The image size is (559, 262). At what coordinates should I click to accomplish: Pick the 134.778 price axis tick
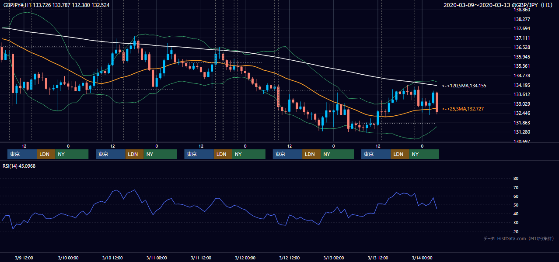[x=521, y=76]
